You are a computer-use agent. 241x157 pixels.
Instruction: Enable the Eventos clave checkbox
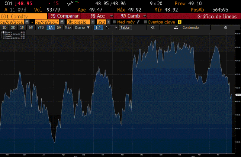(x=145, y=22)
